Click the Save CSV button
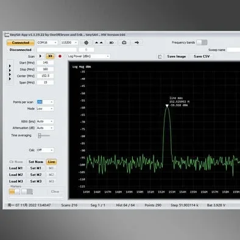The height and width of the screenshot is (240, 240). [x=202, y=57]
